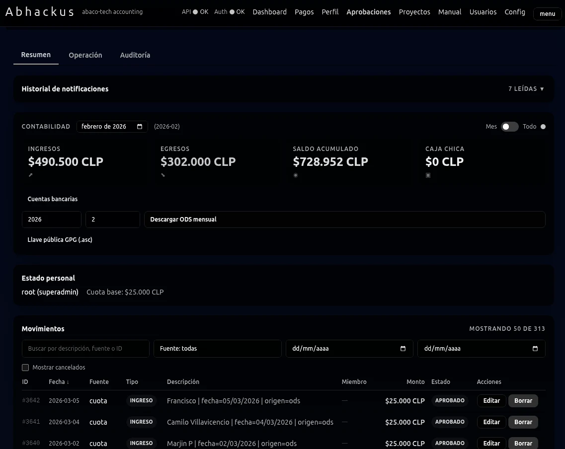The image size is (565, 449).
Task: Open the calendar icon next to febrero de 2026
Action: [x=141, y=127]
